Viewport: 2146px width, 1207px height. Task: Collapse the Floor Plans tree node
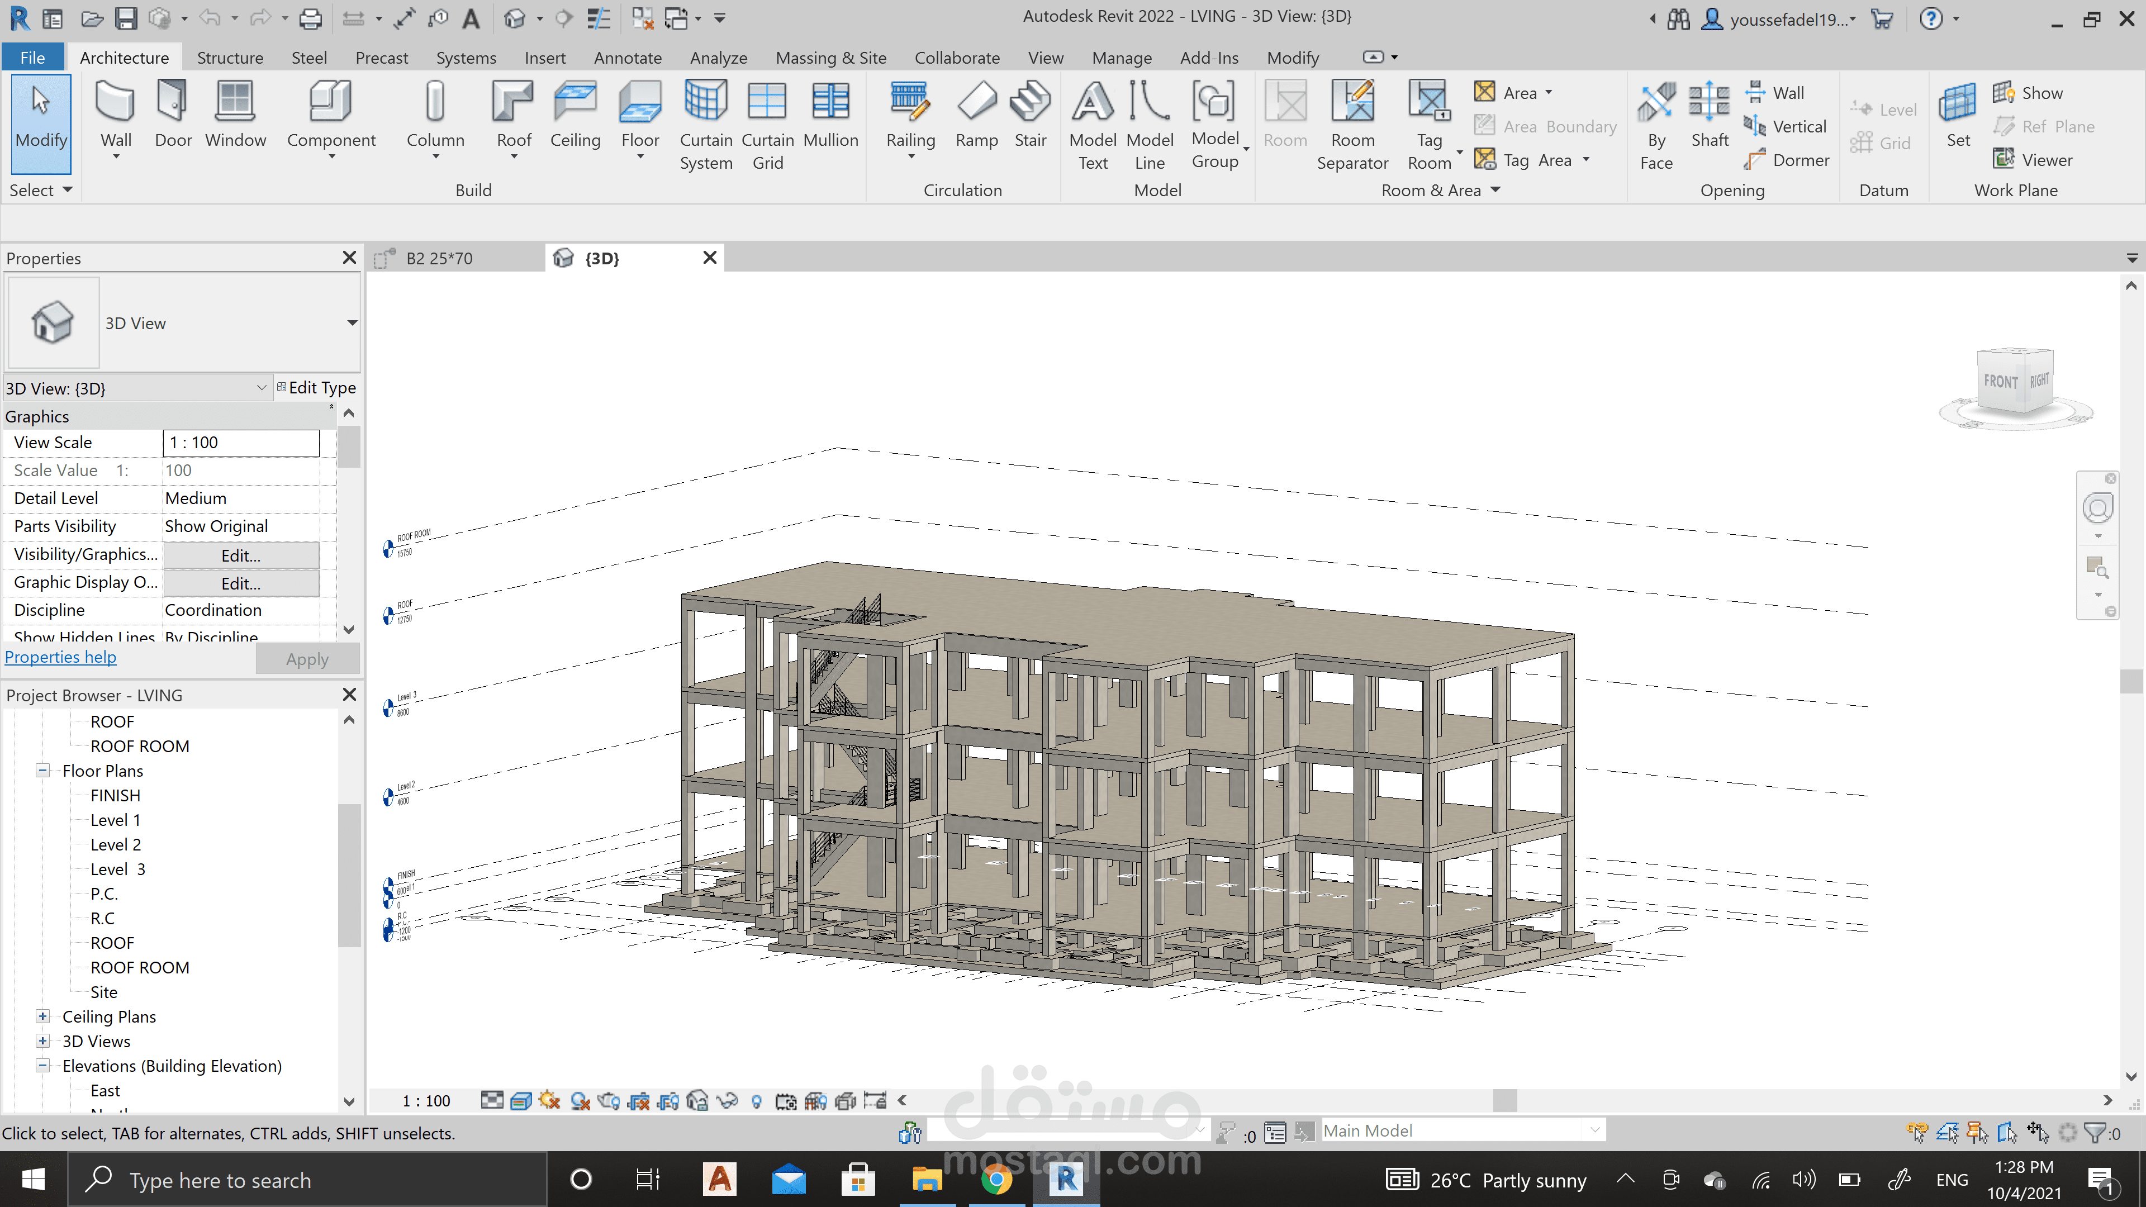tap(42, 771)
